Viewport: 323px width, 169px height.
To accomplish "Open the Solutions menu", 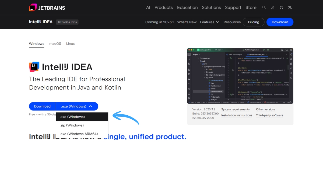I will 211,8.
